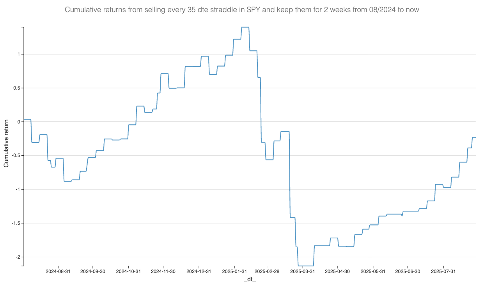Viewport: 484px width, 289px height.
Task: Choose the 2025-02-28 date tick label
Action: pyautogui.click(x=267, y=271)
